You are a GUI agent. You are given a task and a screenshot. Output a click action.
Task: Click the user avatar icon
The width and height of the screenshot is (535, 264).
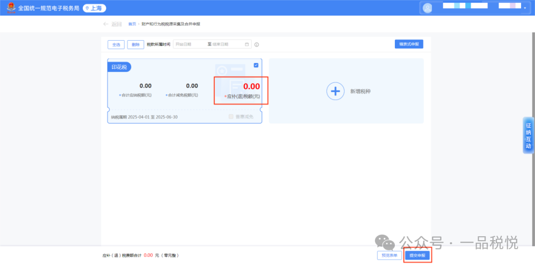coord(428,8)
